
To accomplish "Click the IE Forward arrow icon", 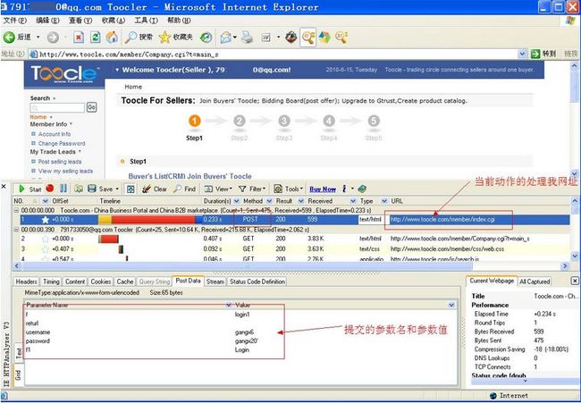I will click(53, 37).
